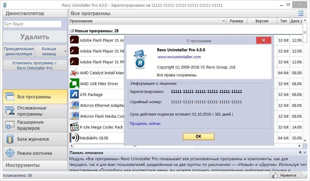Select the MediaInfo 18.08 row text
The image size is (310, 181).
(94, 138)
